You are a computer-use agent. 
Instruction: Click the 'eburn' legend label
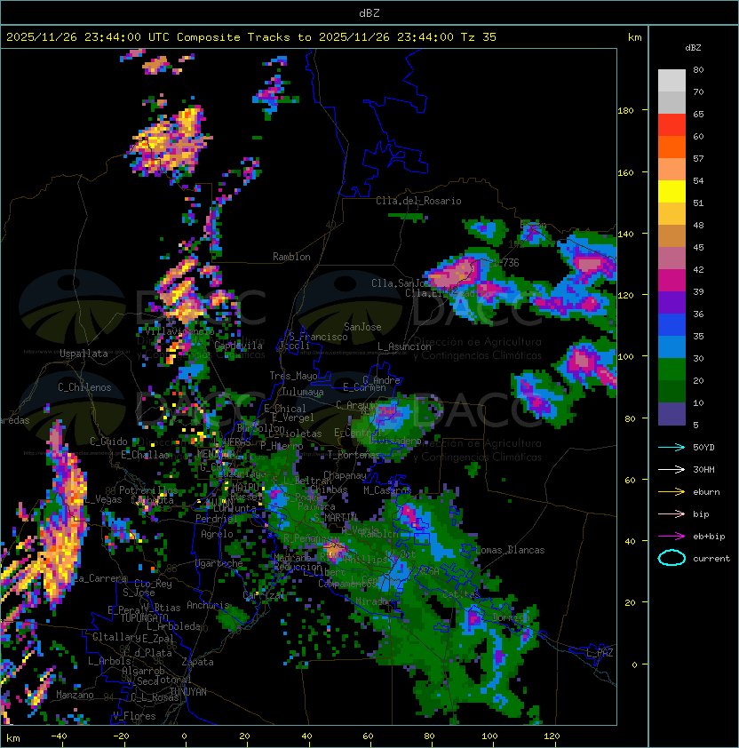[x=706, y=492]
